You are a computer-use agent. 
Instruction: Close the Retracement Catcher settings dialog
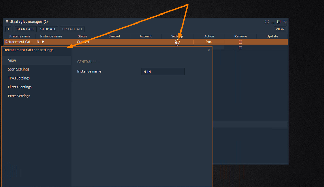pos(209,50)
